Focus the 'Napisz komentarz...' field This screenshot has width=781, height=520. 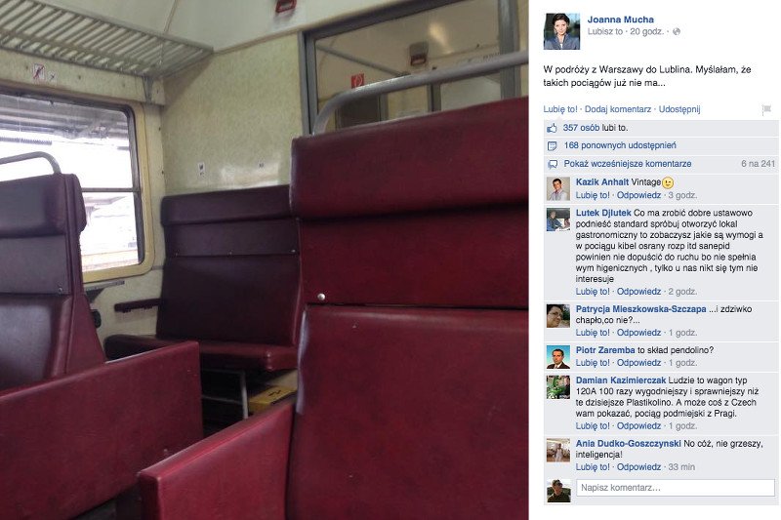(676, 488)
